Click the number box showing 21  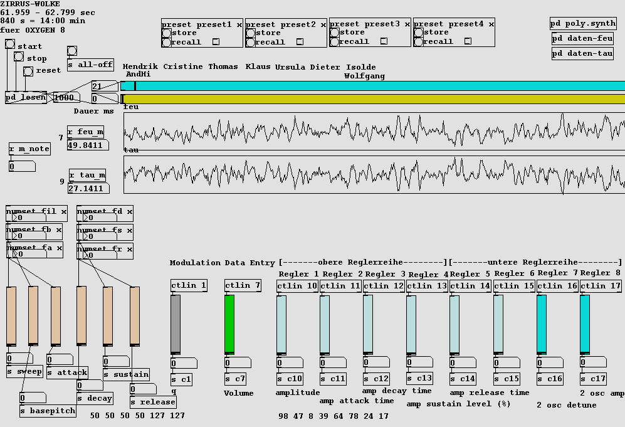105,86
